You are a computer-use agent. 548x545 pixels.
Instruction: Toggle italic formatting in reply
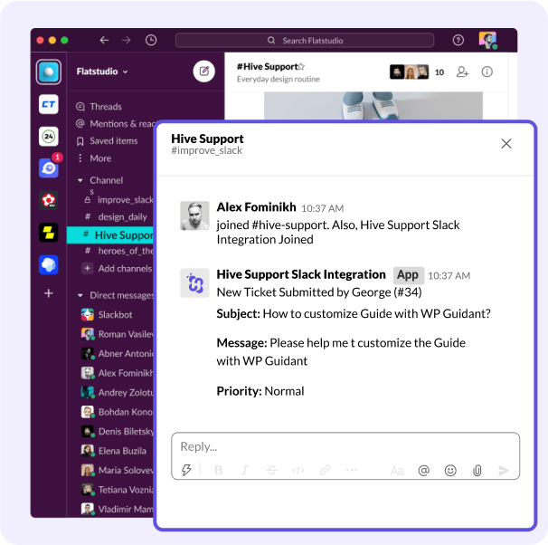tap(245, 470)
